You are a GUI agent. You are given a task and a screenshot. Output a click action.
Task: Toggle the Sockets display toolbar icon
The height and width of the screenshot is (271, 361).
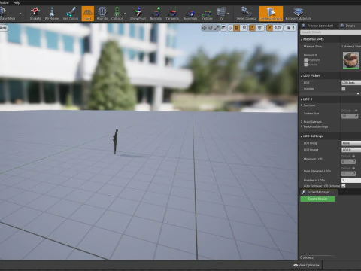(x=35, y=14)
